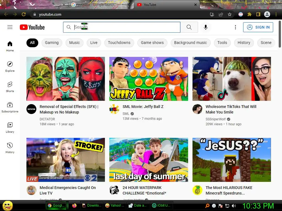The width and height of the screenshot is (282, 211).
Task: Open the Wholesome TikToks video thumbnail
Action: pos(232,79)
